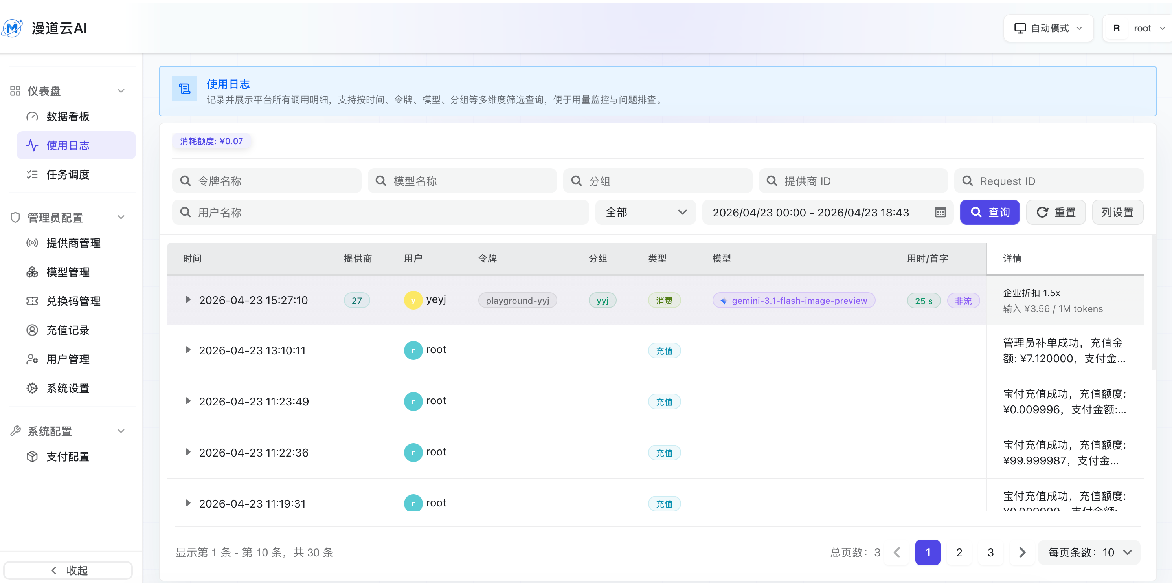Click the calendar icon in date range
Viewport: 1172px width, 583px height.
click(941, 213)
